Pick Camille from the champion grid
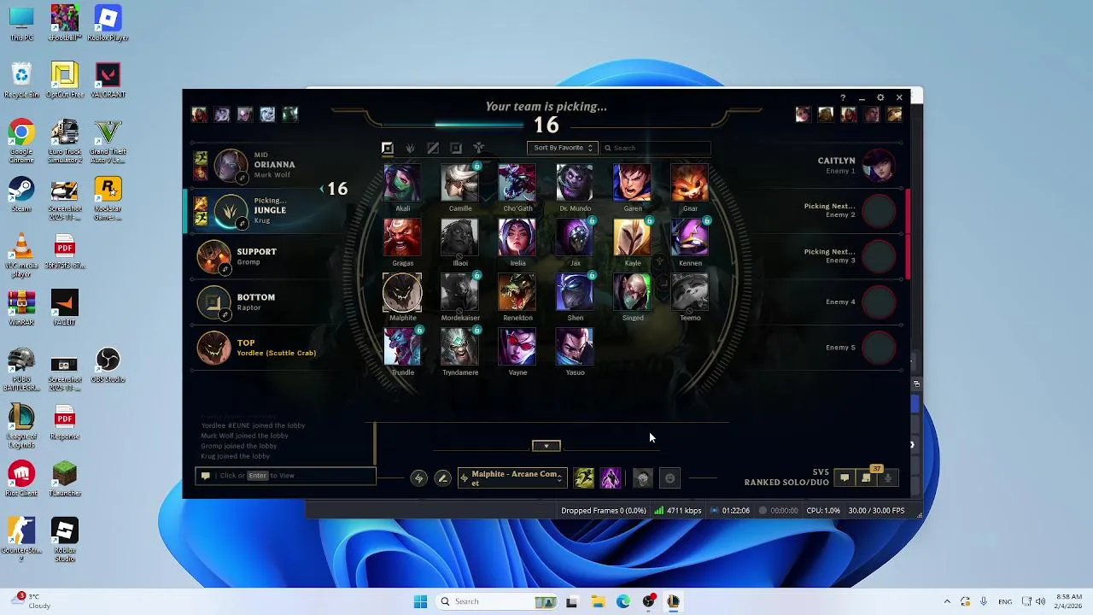 (459, 183)
